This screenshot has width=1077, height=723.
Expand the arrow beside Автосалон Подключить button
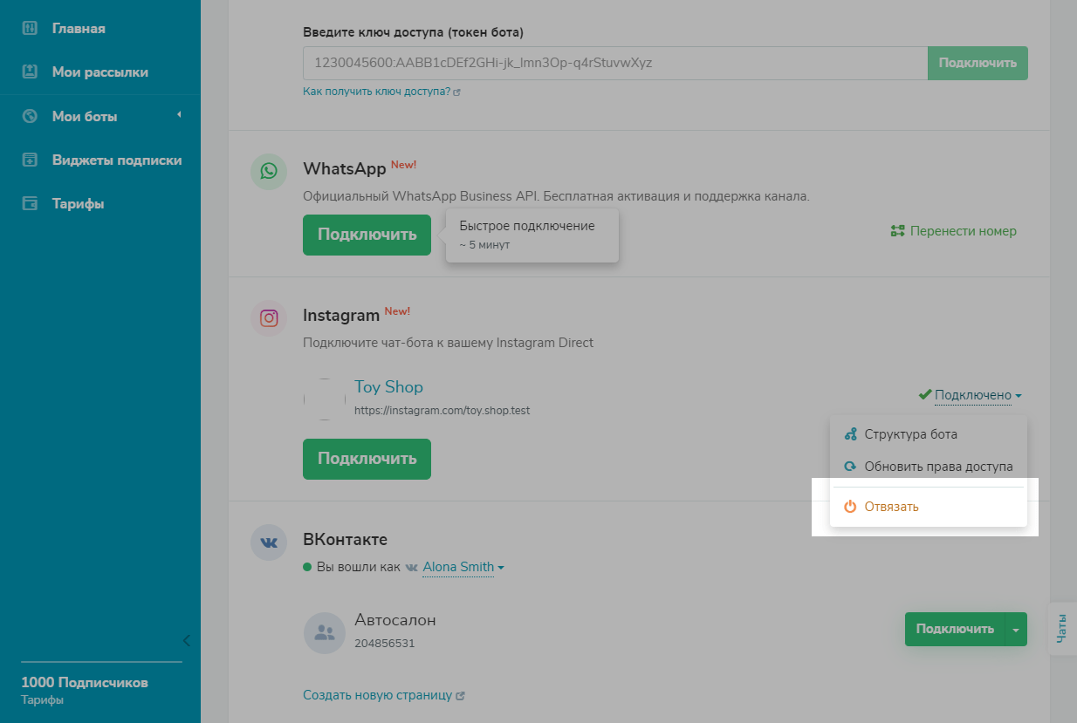click(1015, 629)
